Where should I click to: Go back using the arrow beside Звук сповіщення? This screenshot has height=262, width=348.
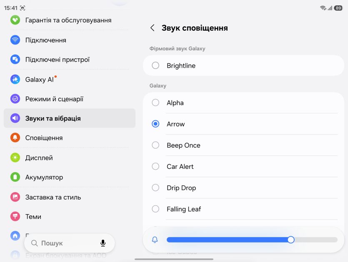[x=152, y=28]
